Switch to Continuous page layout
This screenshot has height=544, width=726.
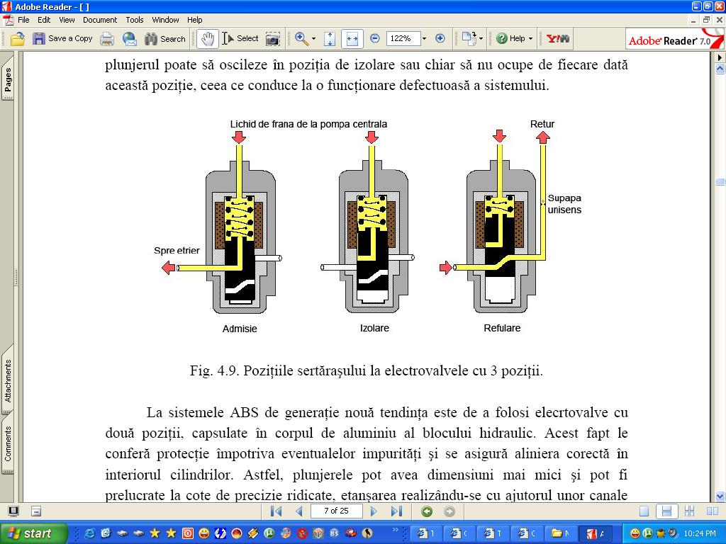[666, 511]
